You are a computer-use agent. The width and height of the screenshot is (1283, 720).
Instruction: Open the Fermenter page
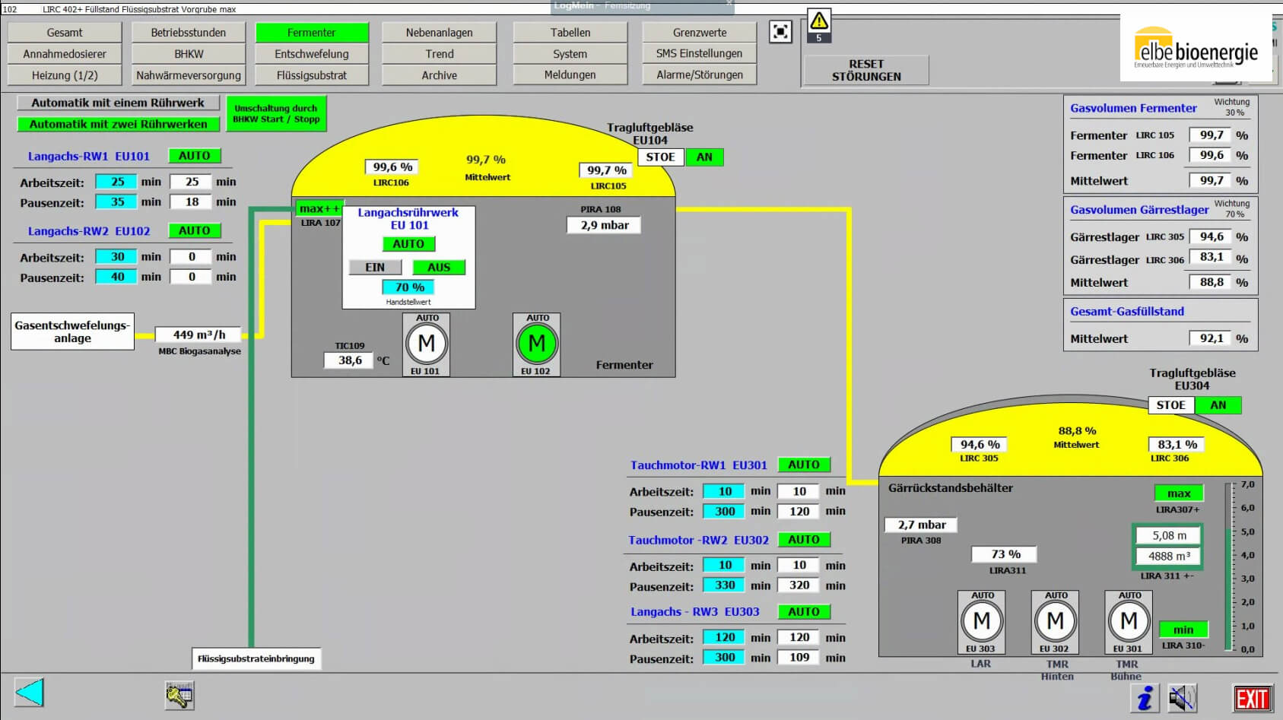312,33
